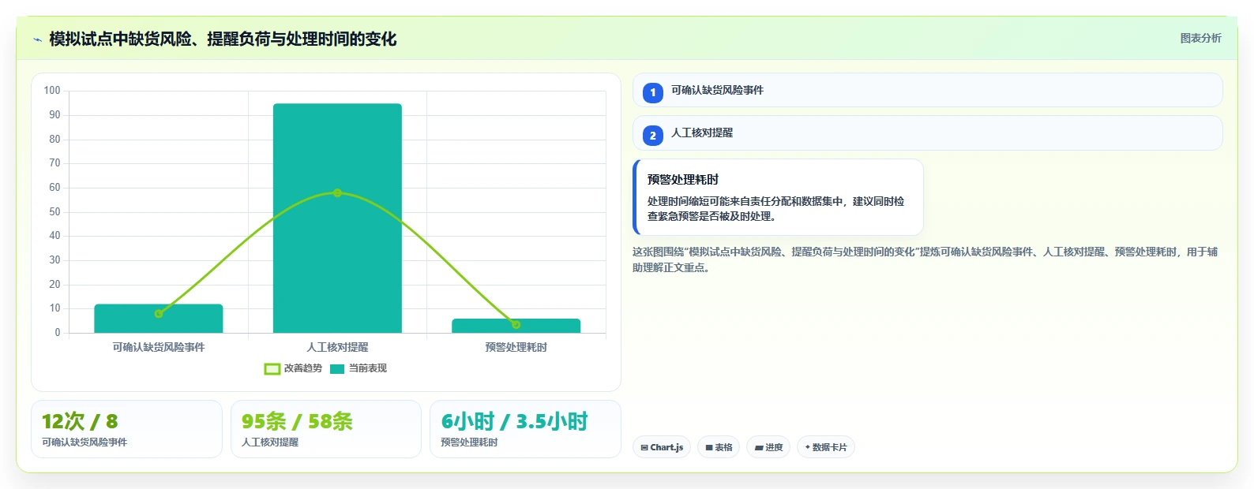
Task: Click the 可确认缺货风险事件 bar in chart
Action: tap(159, 319)
